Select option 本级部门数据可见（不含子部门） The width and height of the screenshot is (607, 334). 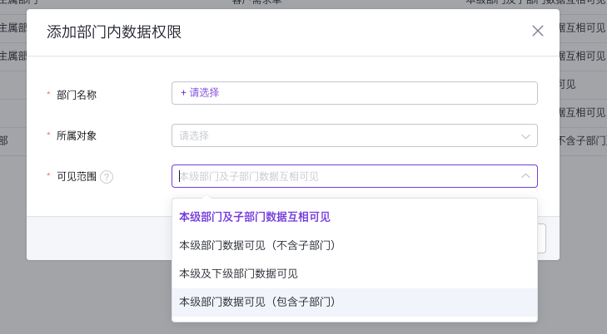354,245
